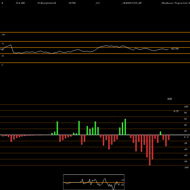The image size is (190, 190).
Task: Select the 70 level label on RSI panel
Action: (3, 44)
